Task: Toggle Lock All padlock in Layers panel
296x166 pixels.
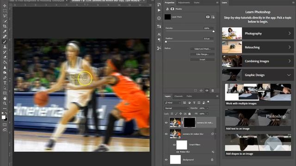Action: [190, 114]
